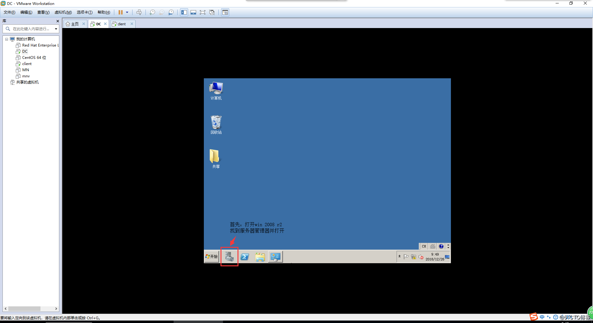Open the 文件(F) menu

pos(10,12)
